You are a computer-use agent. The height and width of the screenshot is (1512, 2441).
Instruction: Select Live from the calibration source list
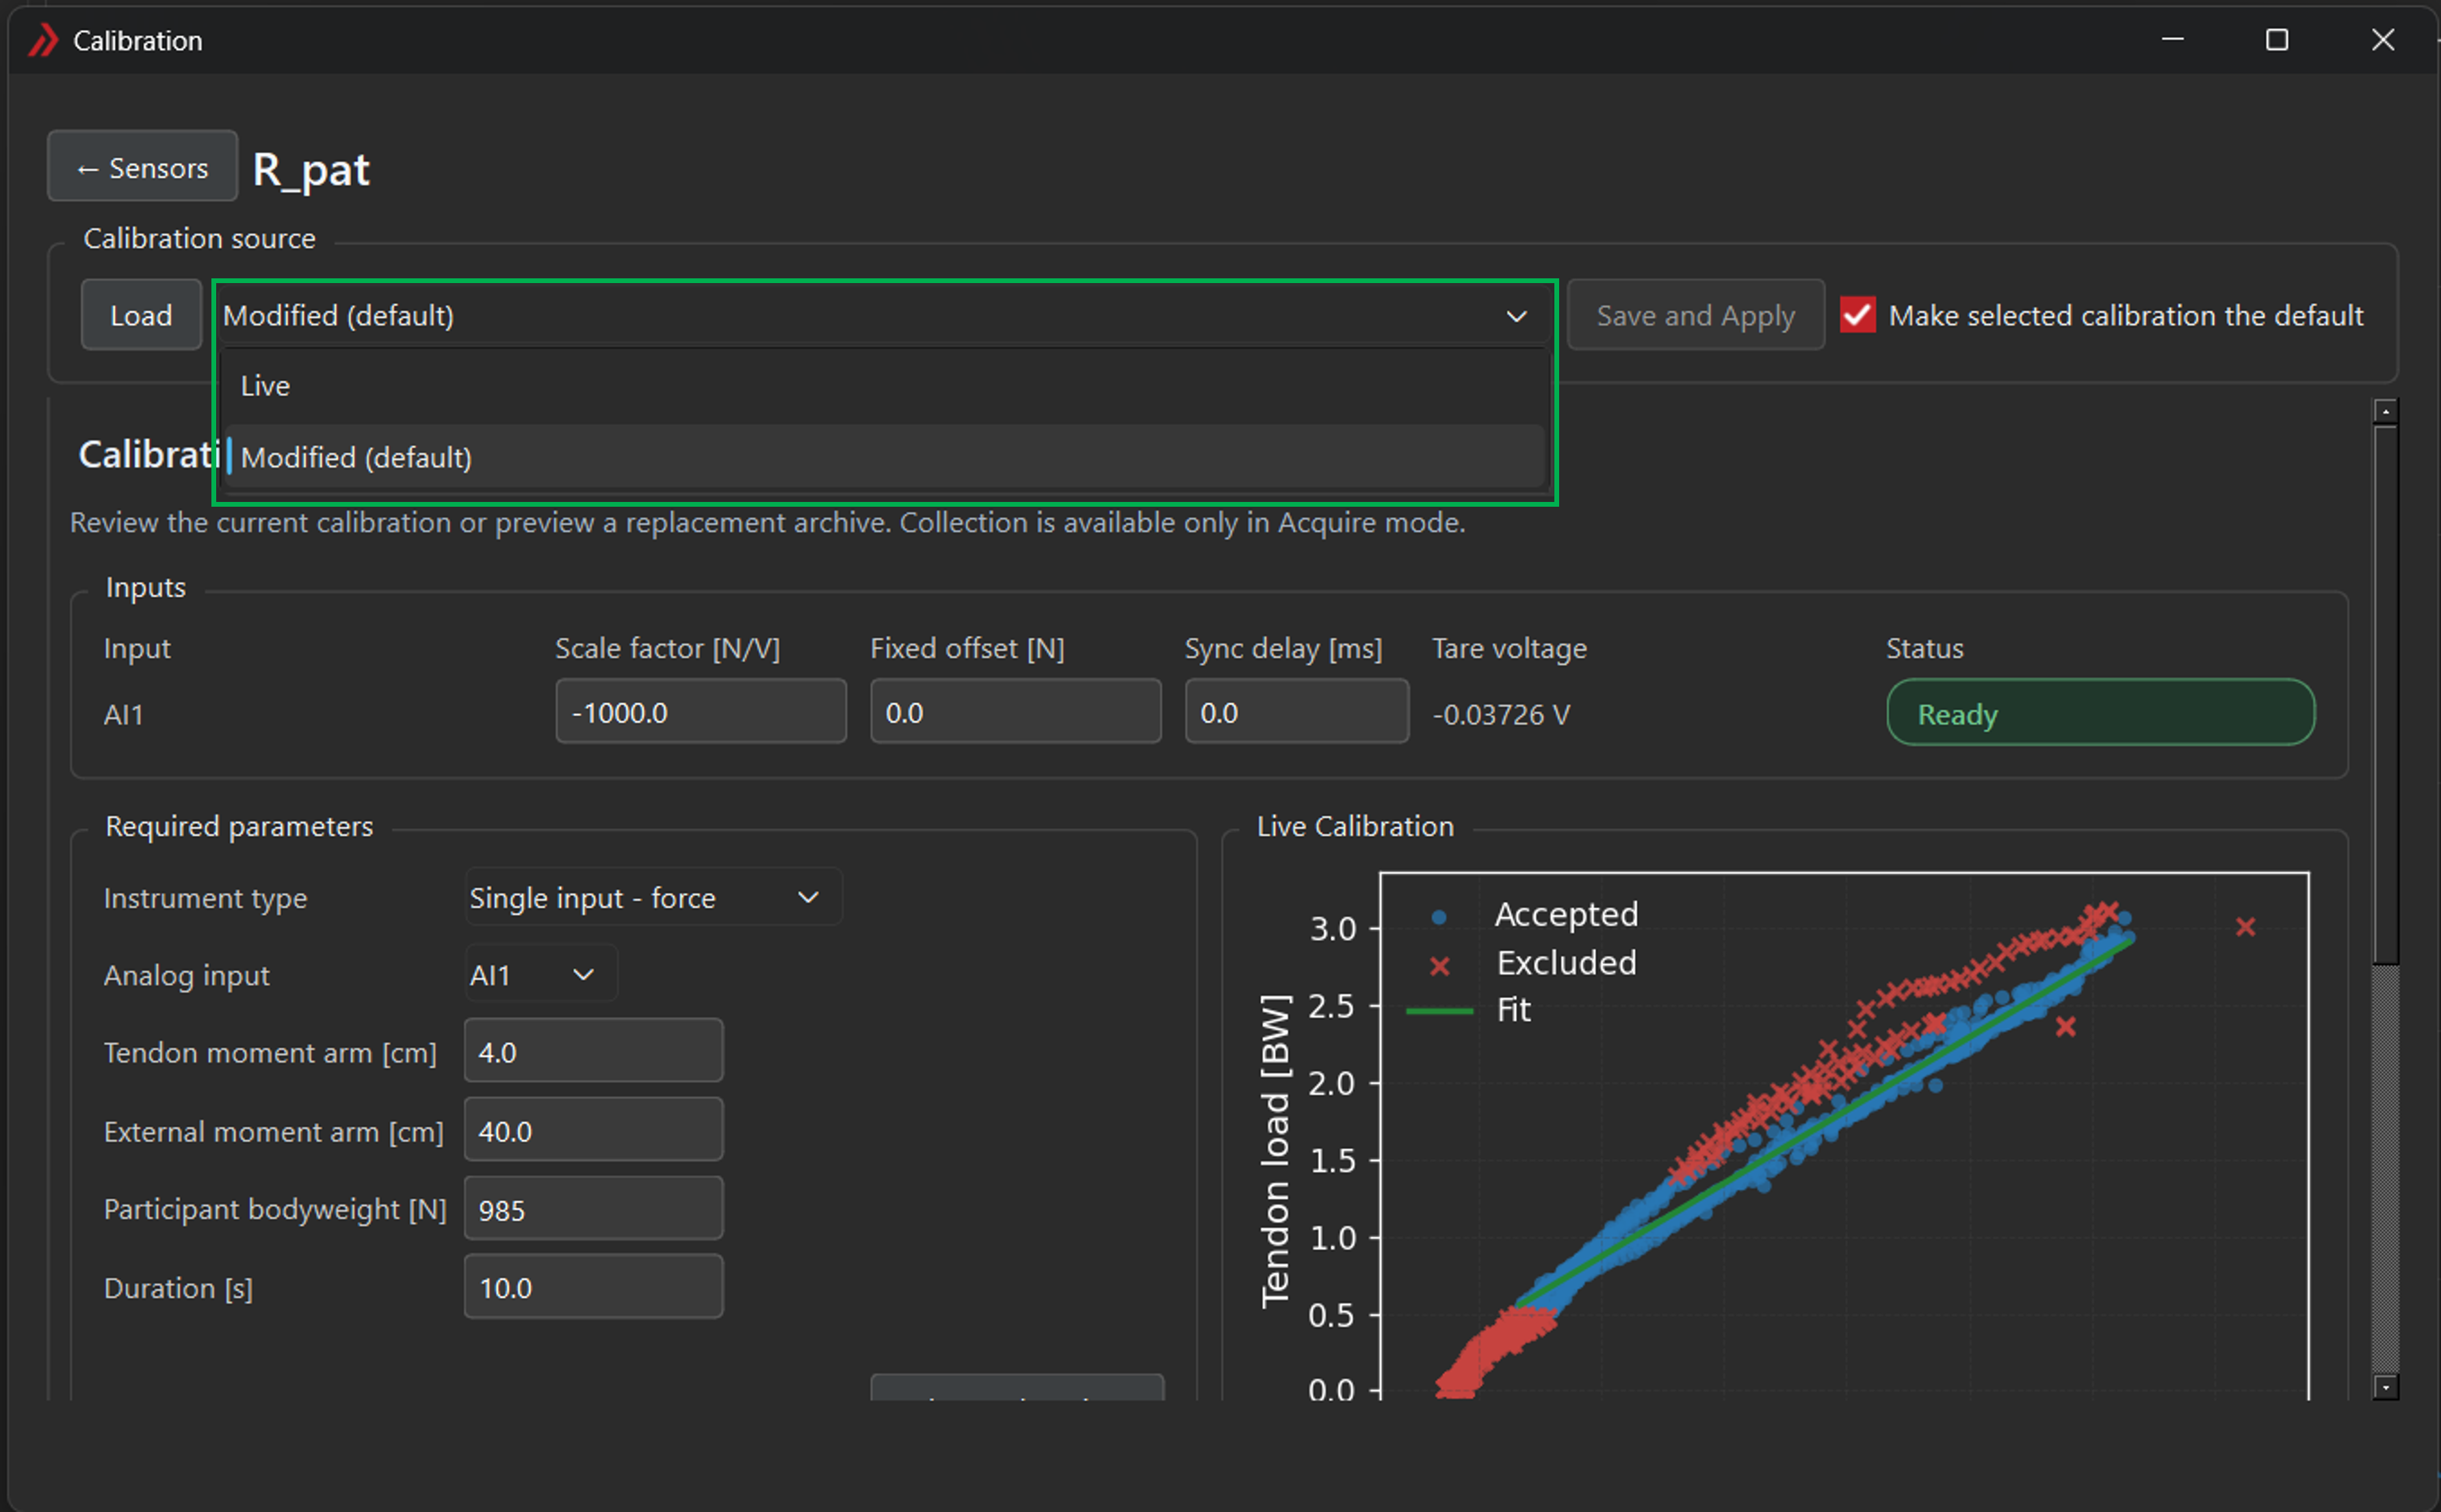click(x=885, y=385)
